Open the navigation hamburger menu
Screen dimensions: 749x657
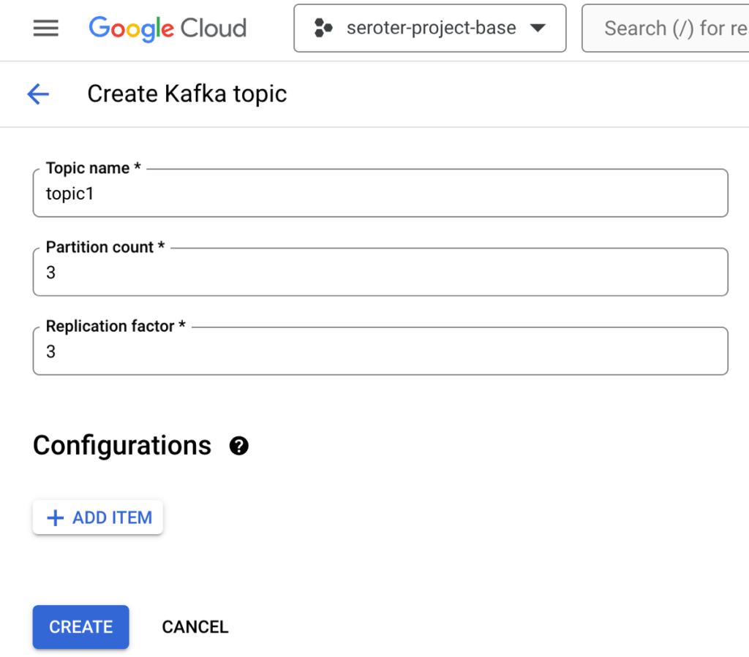coord(45,28)
